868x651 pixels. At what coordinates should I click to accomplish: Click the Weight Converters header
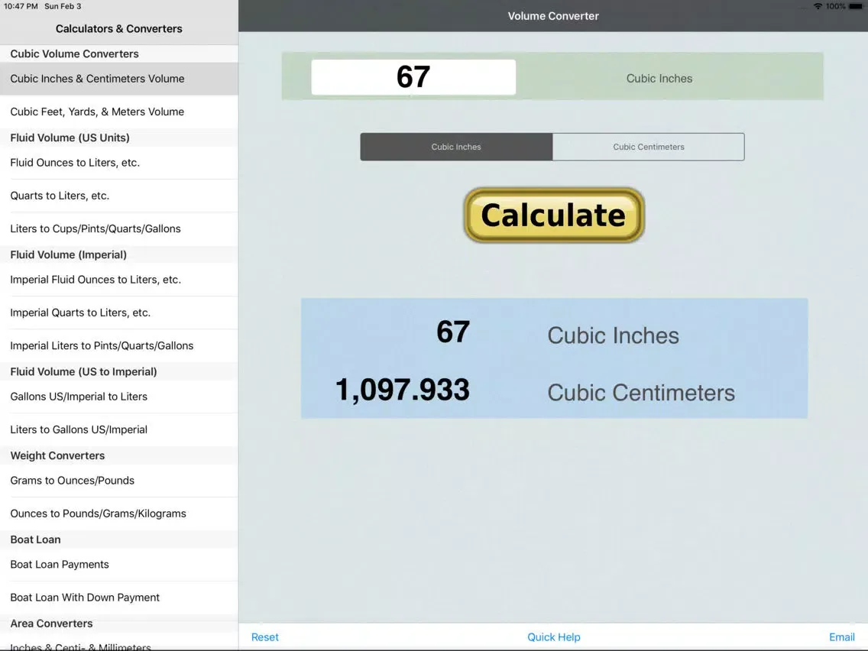tap(119, 455)
